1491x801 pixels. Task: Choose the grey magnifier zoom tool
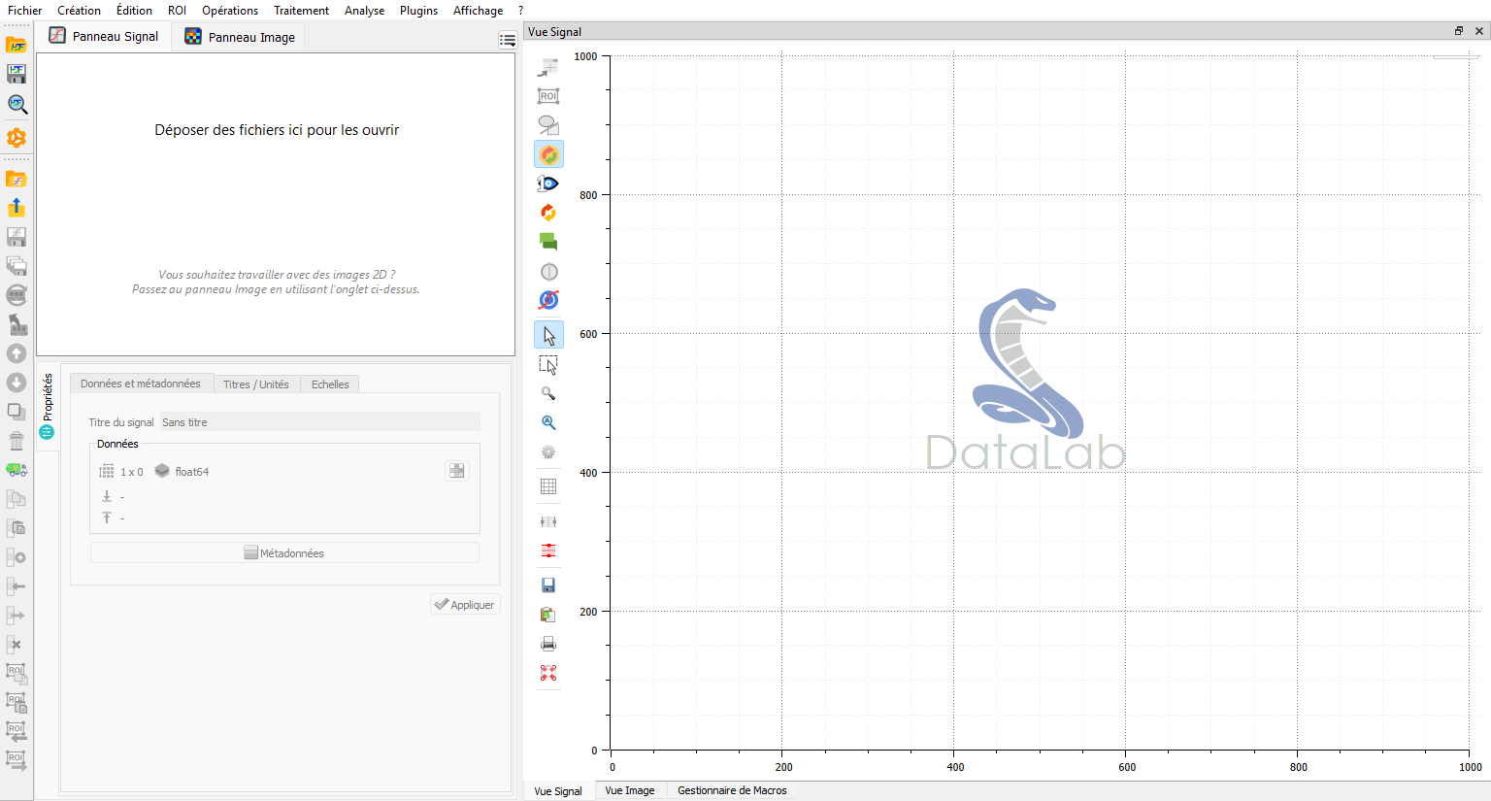click(x=548, y=393)
